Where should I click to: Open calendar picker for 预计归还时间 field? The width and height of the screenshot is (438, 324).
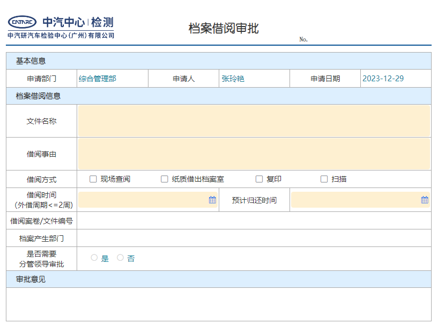[x=425, y=199]
